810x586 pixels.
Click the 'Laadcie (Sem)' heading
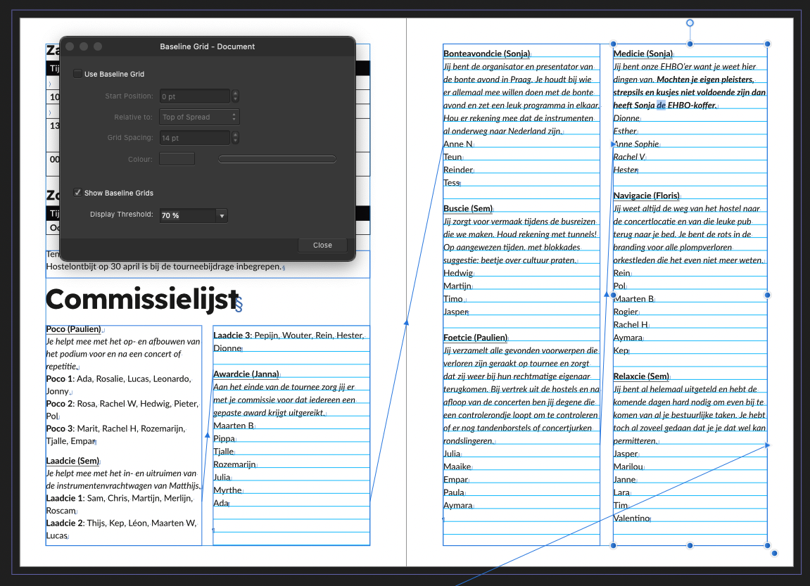pyautogui.click(x=72, y=461)
